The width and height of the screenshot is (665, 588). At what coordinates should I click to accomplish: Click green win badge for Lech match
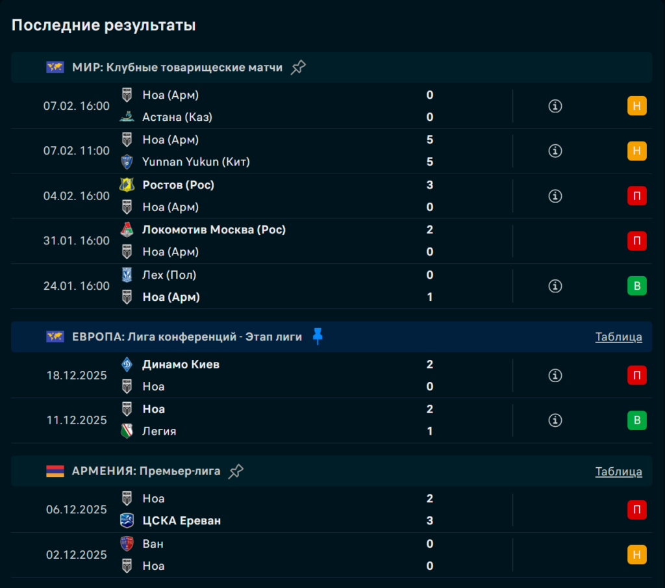pyautogui.click(x=636, y=286)
